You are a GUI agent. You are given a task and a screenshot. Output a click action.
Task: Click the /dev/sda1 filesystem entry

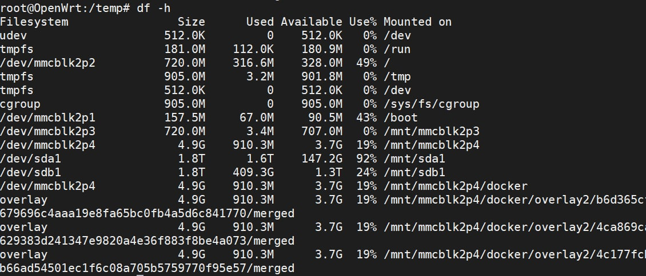30,159
